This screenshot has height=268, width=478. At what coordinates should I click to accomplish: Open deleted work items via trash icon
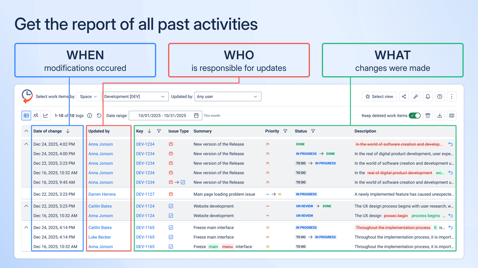tap(428, 116)
